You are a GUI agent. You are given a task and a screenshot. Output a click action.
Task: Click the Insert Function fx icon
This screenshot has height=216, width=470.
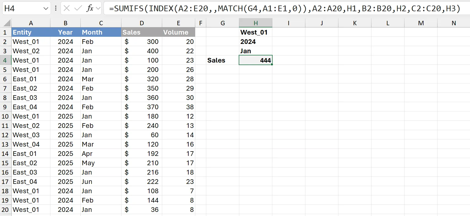(89, 9)
